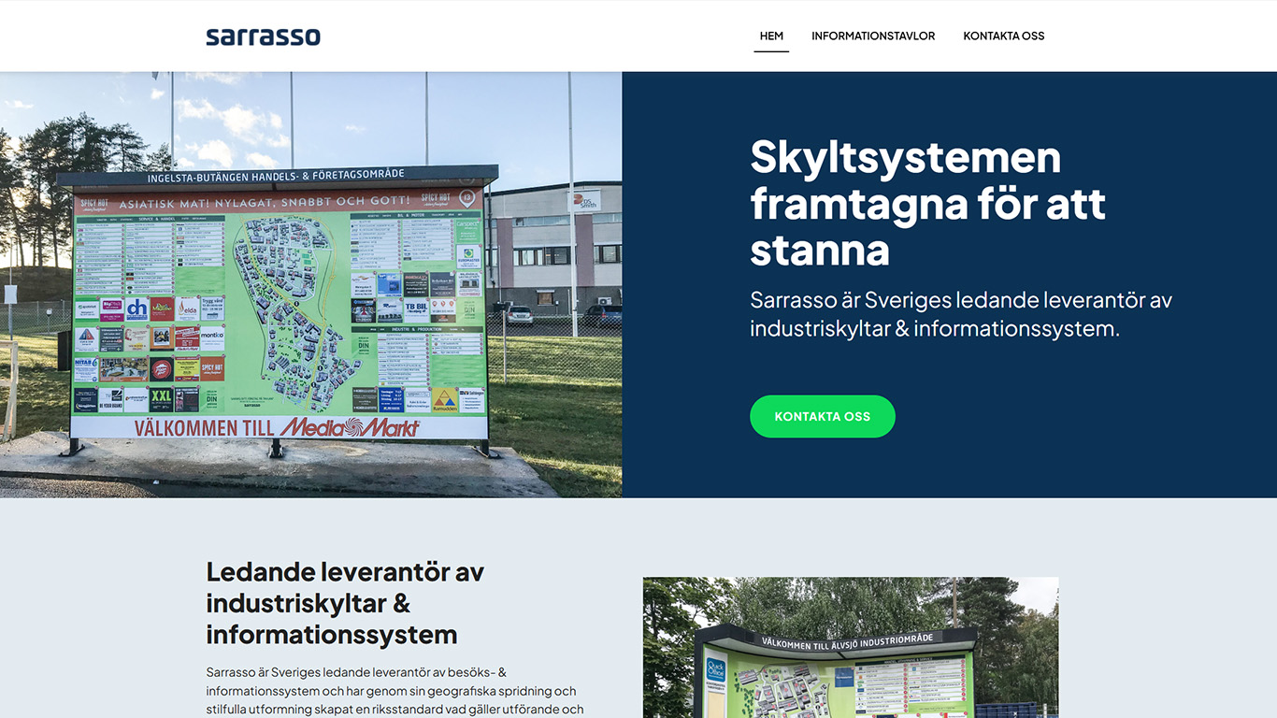This screenshot has height=718, width=1277.
Task: Go to the INFORMATIONSTAVLOR page
Action: tap(873, 36)
